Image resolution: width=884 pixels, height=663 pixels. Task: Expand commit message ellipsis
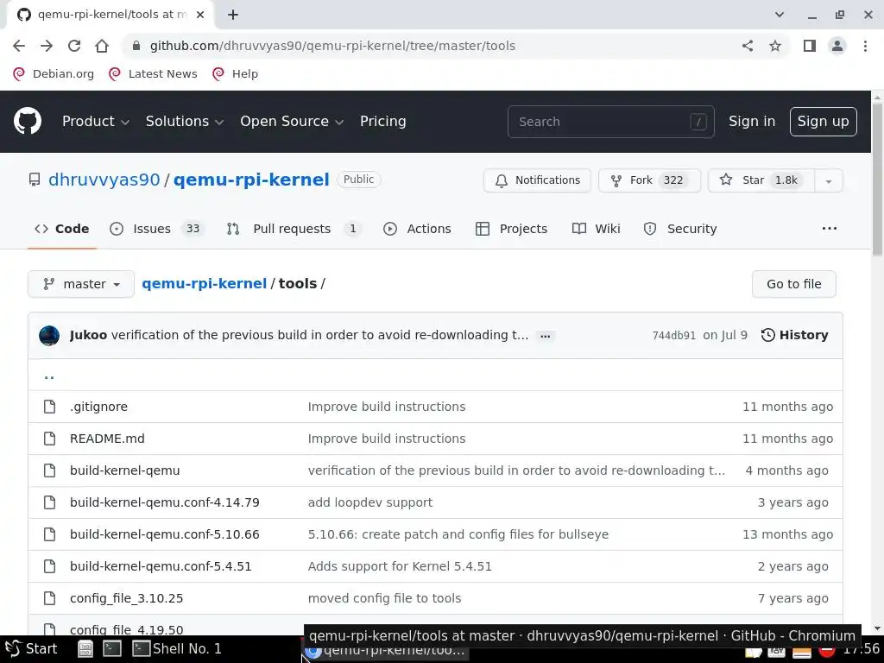tap(546, 336)
